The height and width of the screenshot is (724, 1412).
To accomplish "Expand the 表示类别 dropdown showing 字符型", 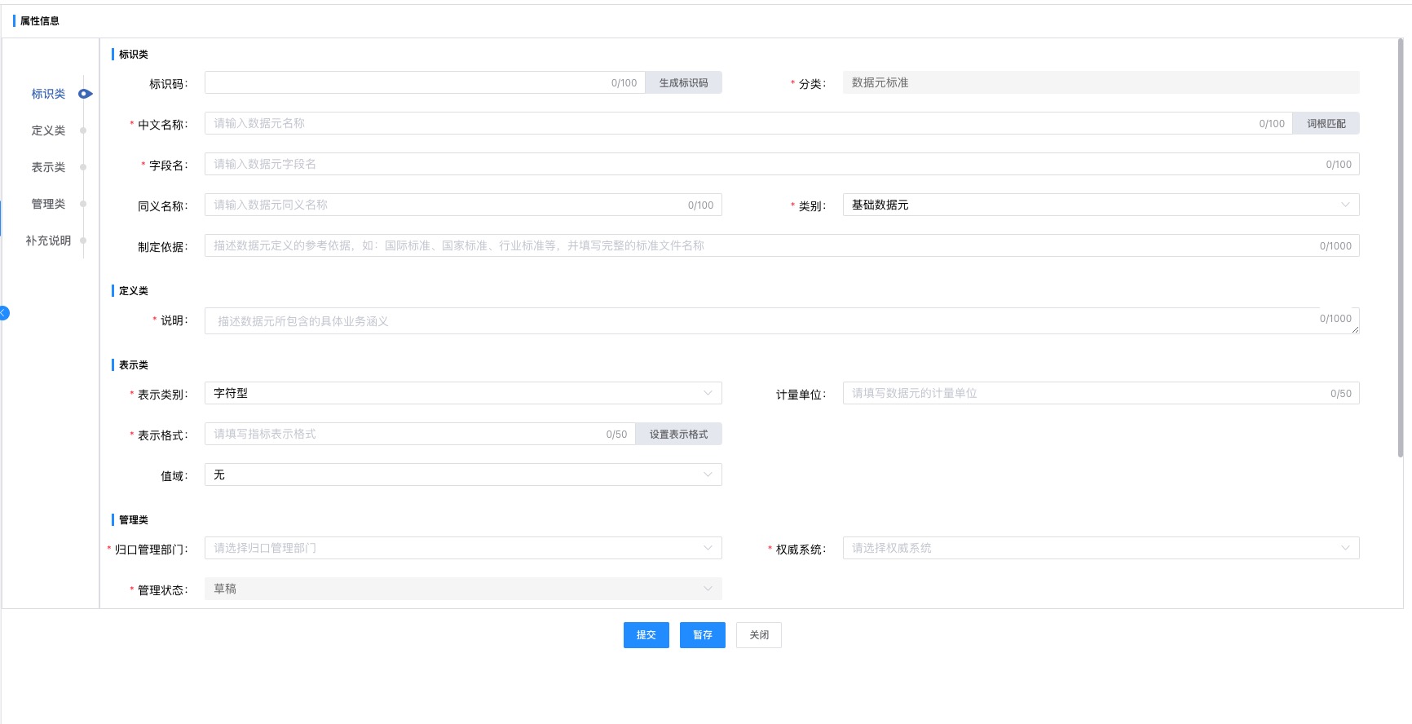I will (462, 394).
